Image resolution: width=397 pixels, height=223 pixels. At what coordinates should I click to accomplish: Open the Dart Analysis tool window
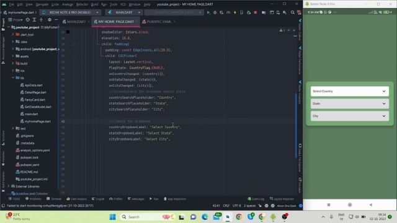(x=76, y=199)
